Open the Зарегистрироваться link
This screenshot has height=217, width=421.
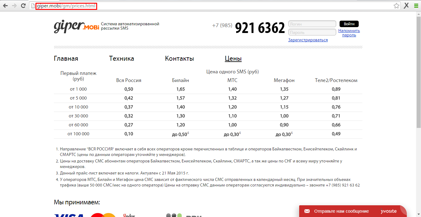(x=308, y=40)
